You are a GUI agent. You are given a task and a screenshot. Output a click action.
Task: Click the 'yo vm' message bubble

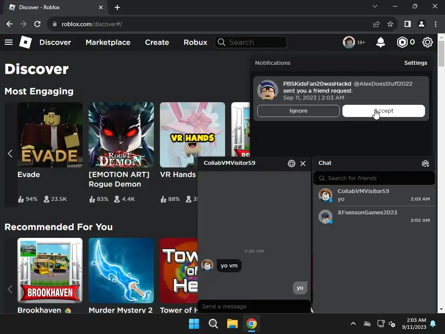229,266
